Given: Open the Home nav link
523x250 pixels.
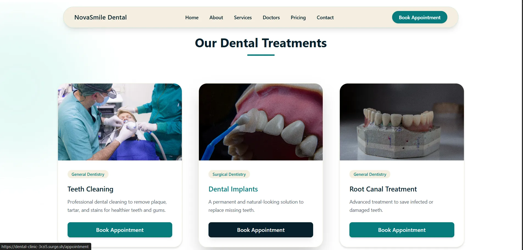Looking at the screenshot, I should pyautogui.click(x=192, y=17).
